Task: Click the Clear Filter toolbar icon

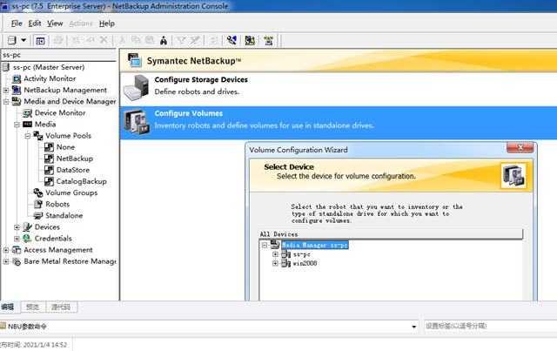Action: pyautogui.click(x=195, y=40)
